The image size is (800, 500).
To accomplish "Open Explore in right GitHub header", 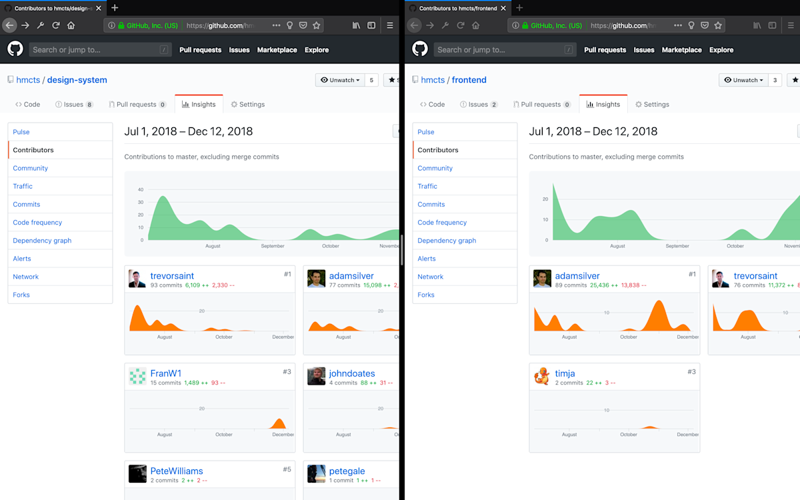I will click(x=721, y=50).
